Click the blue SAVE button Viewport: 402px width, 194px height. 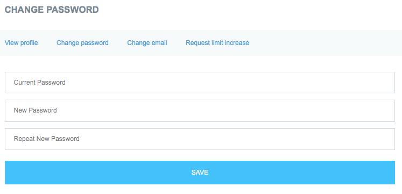pyautogui.click(x=200, y=173)
